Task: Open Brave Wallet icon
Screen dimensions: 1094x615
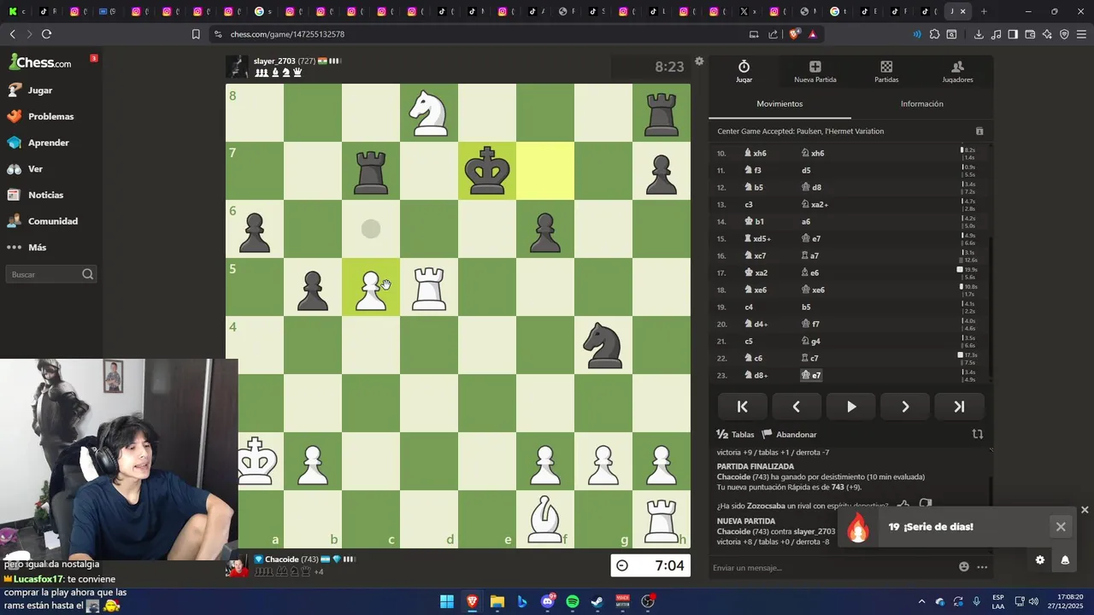Action: [1030, 34]
